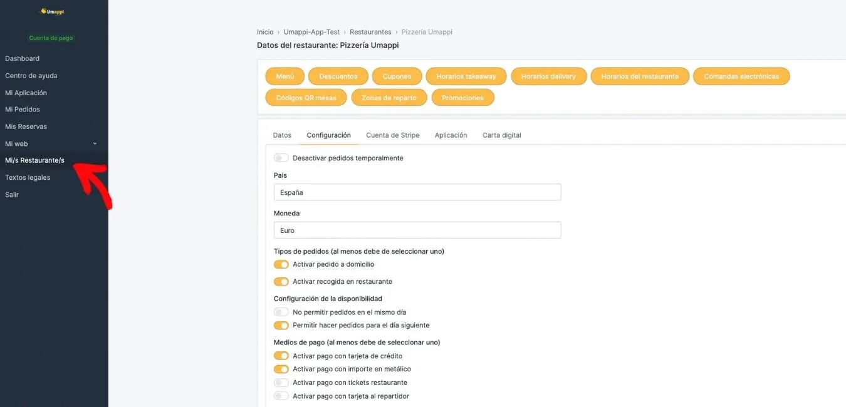Image resolution: width=846 pixels, height=407 pixels.
Task: Click the Zonas de reparto button
Action: coord(389,98)
